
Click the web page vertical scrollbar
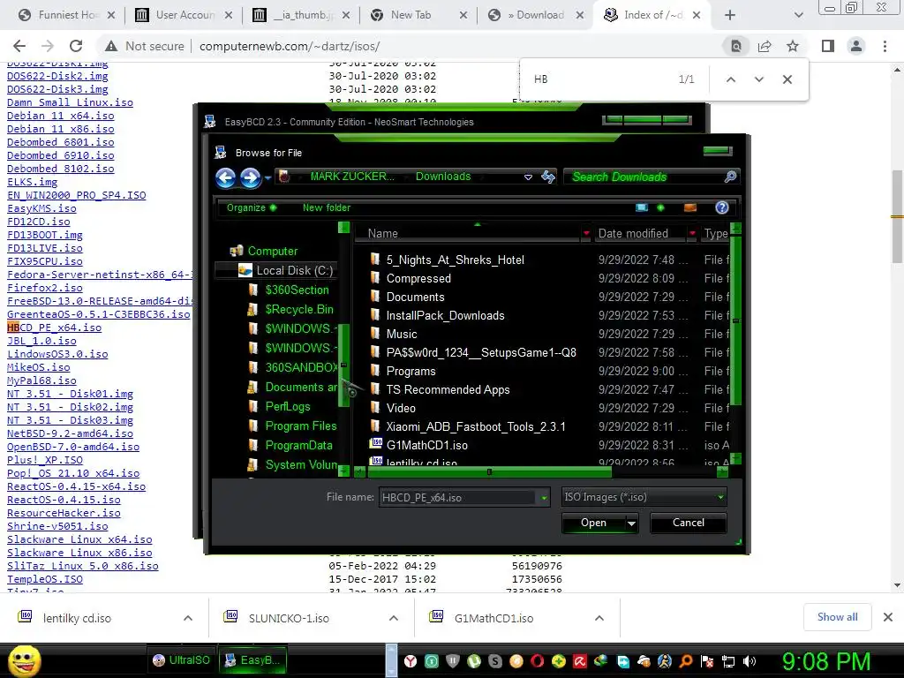pos(897,217)
